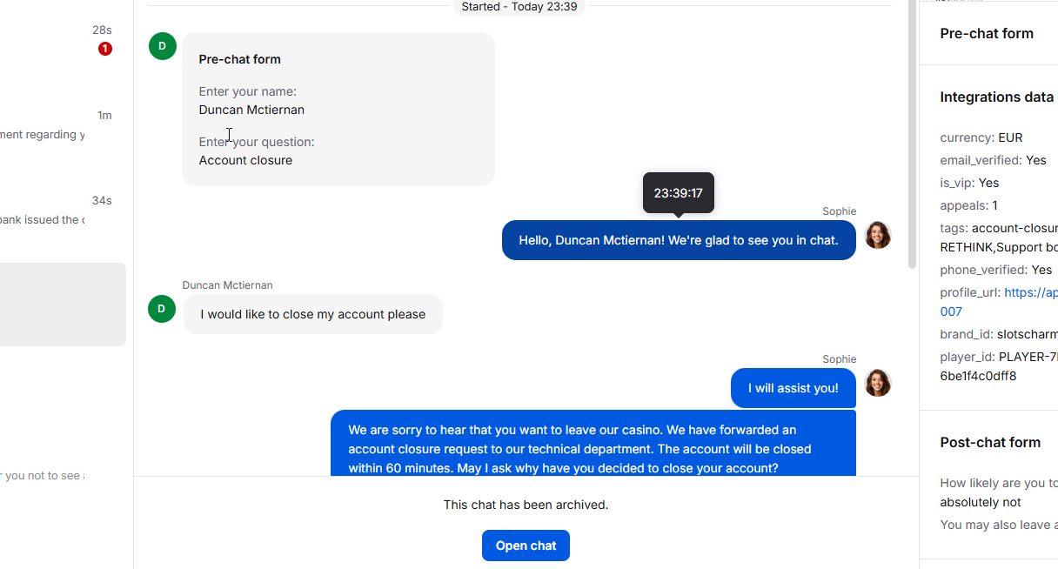Viewport: 1058px width, 569px height.
Task: Click the chat conversation scrollbar
Action: (912, 131)
